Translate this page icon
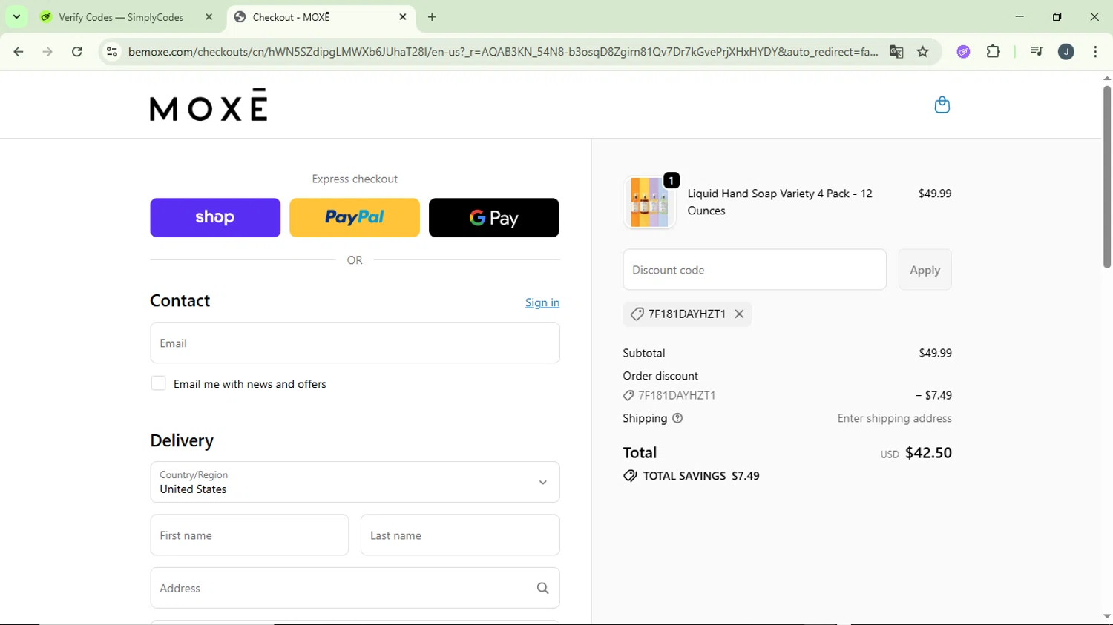The height and width of the screenshot is (625, 1113). tap(896, 51)
